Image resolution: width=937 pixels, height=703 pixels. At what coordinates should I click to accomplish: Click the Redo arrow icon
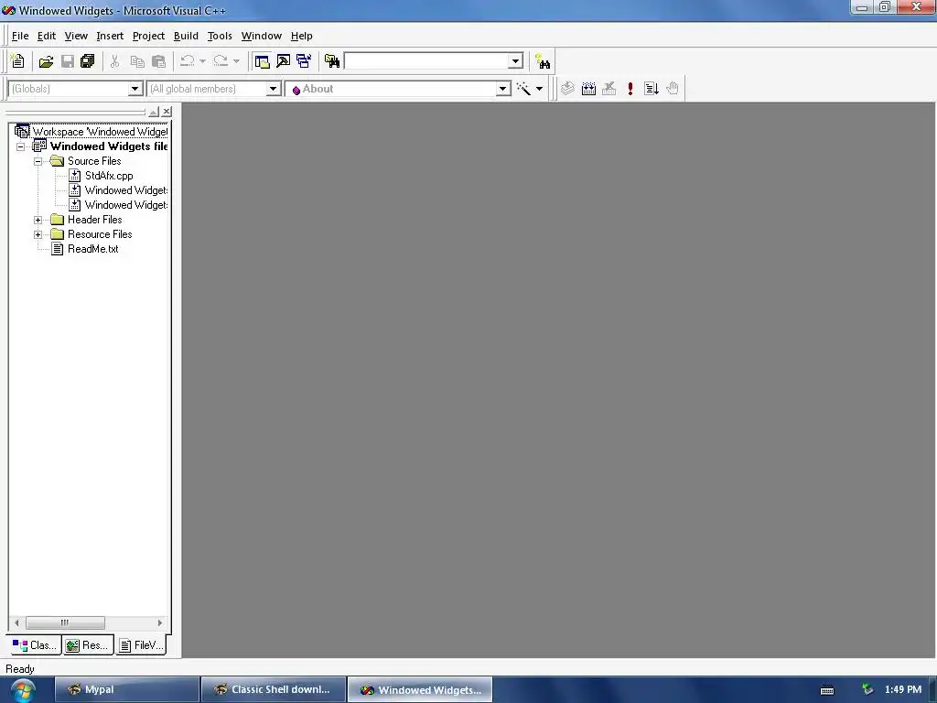click(221, 61)
